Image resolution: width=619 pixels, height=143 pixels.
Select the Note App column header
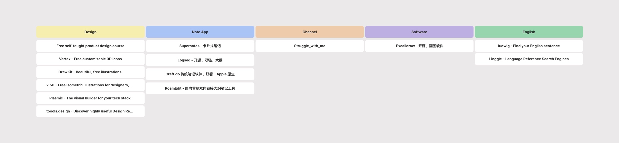(x=200, y=32)
